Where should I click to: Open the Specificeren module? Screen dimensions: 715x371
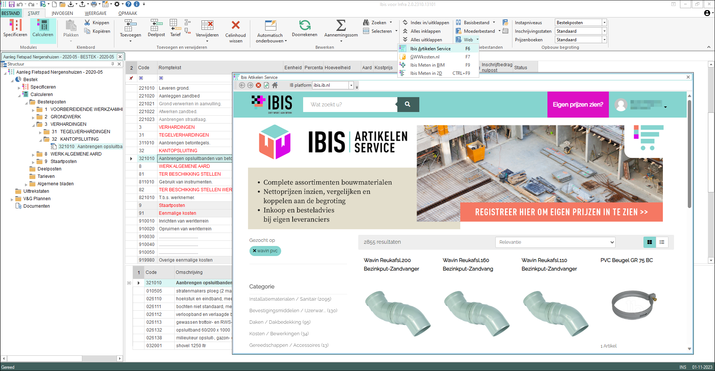(x=15, y=28)
